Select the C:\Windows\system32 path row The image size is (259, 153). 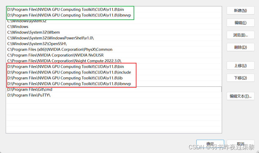(x=114, y=21)
